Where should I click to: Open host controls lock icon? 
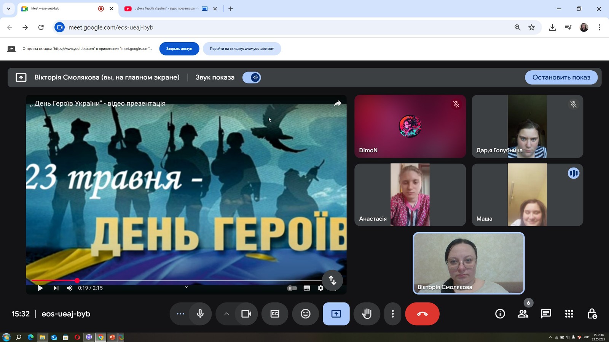[592, 314]
